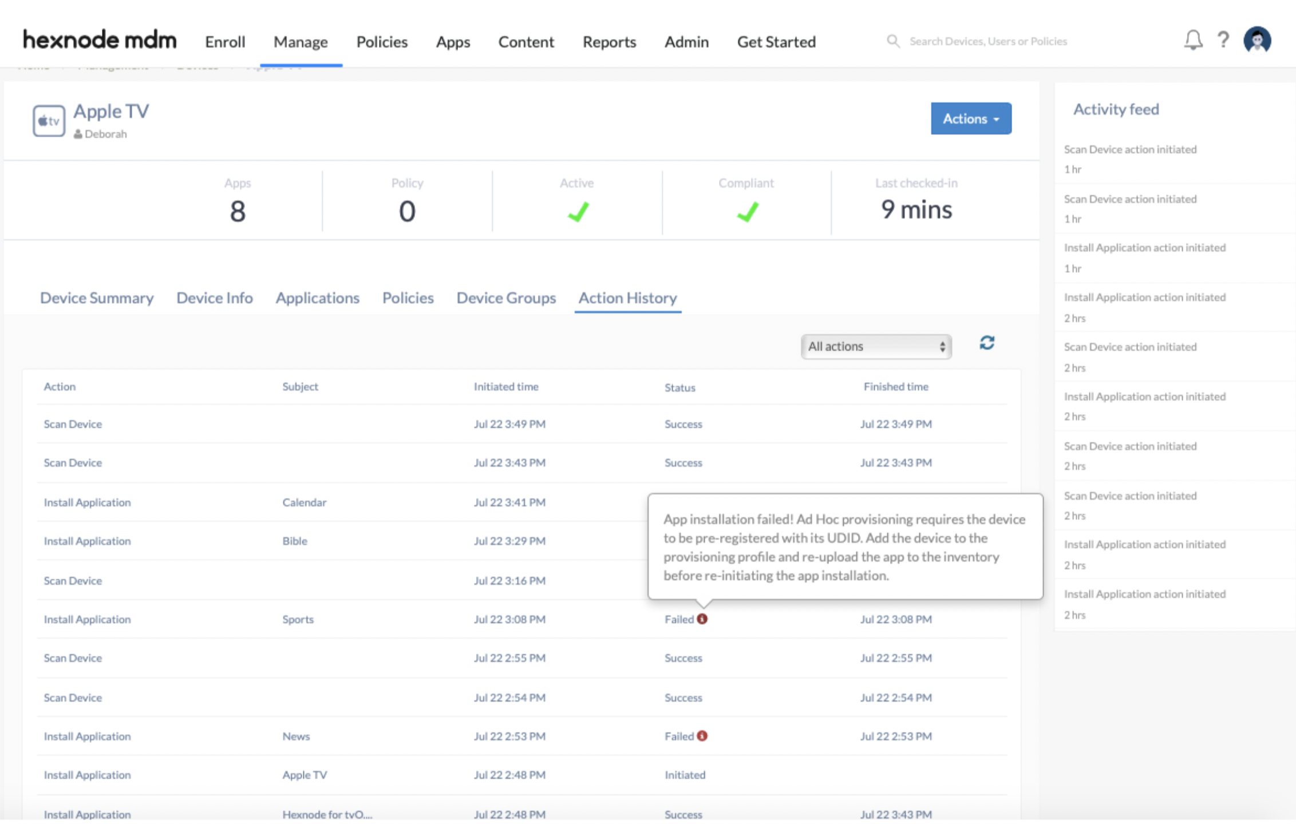Open the Enroll menu
The height and width of the screenshot is (824, 1296).
(x=225, y=42)
